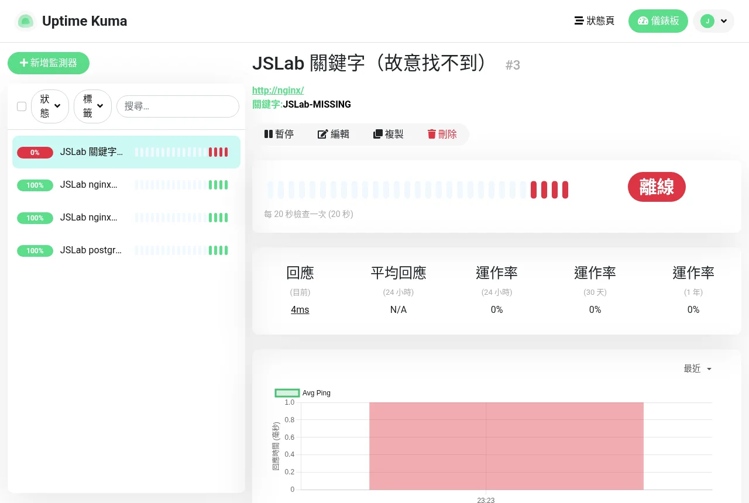Click the 0% badge of JSLab 關鍵字

(x=35, y=153)
